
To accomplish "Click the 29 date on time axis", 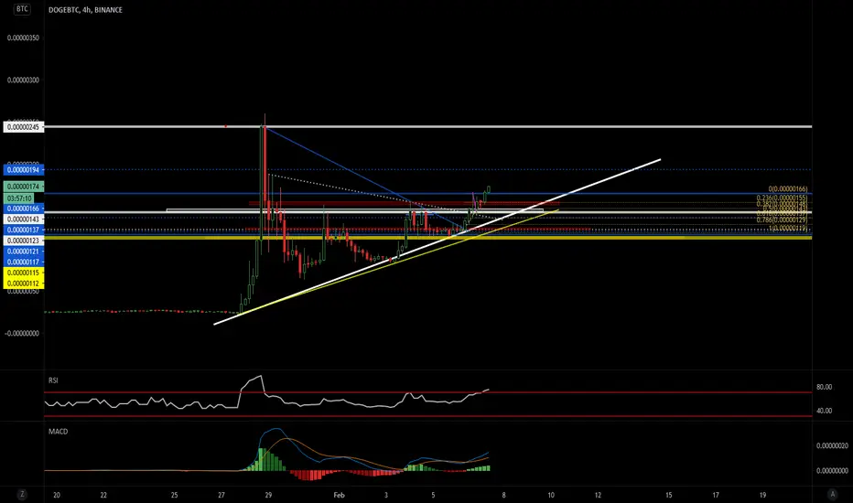I will click(268, 495).
